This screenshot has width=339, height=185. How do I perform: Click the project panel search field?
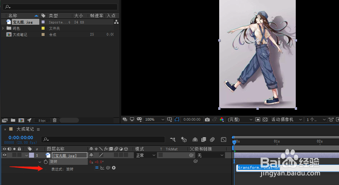(x=60, y=7)
